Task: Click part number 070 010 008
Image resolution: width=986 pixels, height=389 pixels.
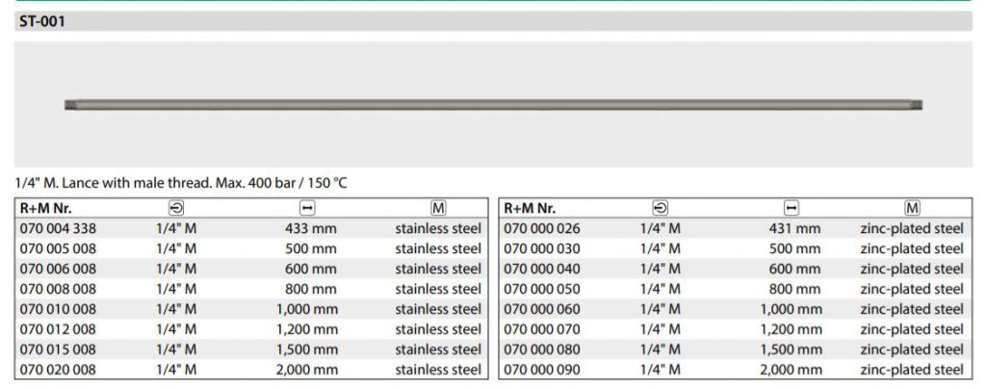Action: tap(58, 308)
